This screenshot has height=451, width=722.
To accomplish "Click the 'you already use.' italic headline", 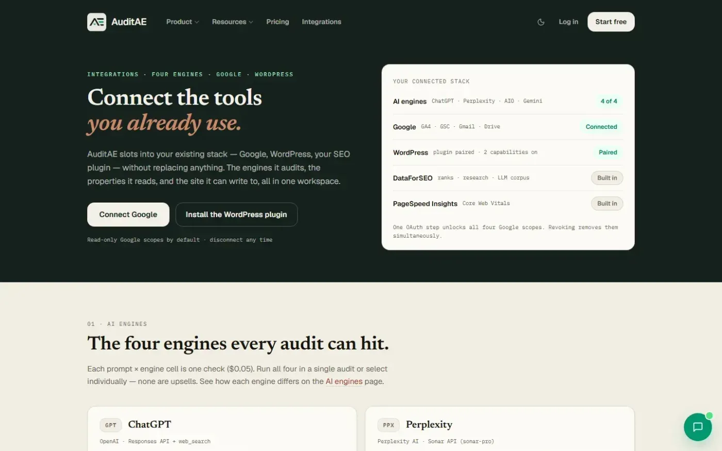I will coord(164,123).
